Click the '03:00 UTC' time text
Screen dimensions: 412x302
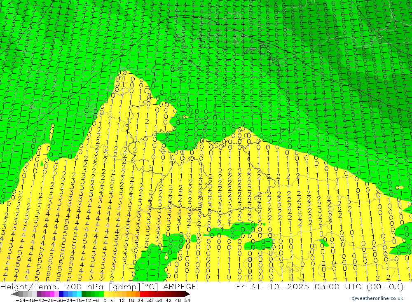338,287
